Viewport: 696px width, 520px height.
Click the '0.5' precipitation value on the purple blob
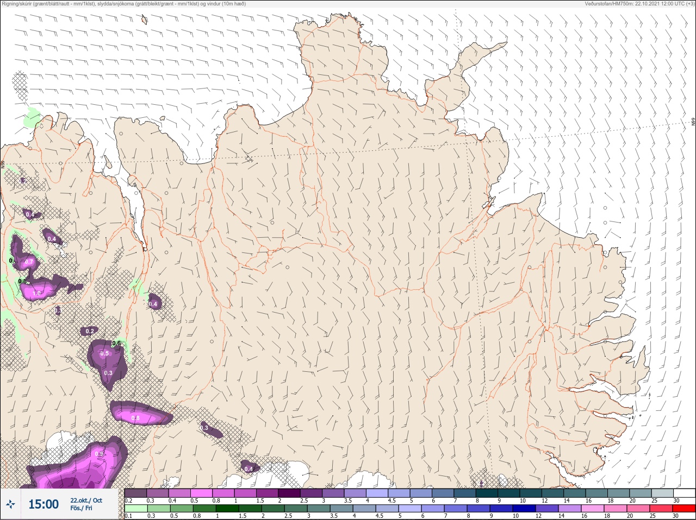[x=104, y=353]
